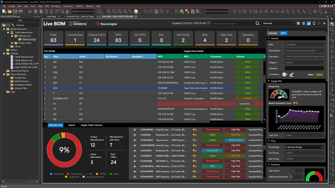Open the Accessories menu
The width and height of the screenshot is (335, 188).
tap(68, 6)
